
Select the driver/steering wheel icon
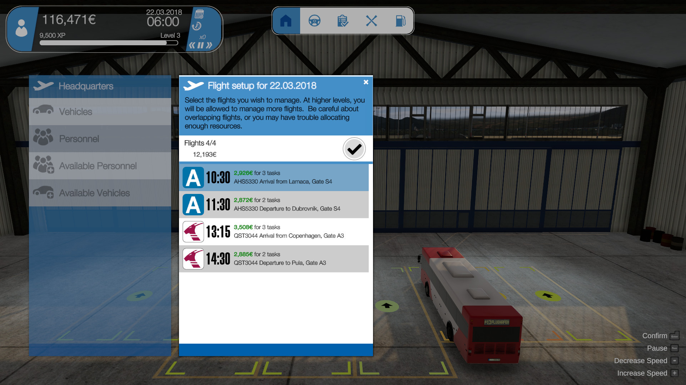[x=314, y=21]
